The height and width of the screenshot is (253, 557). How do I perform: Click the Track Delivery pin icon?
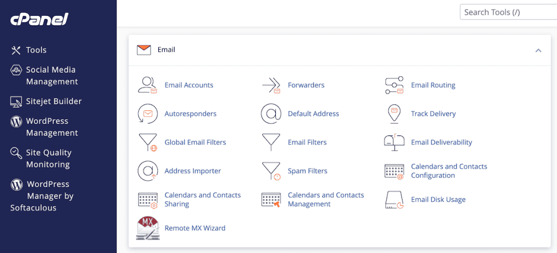click(x=394, y=114)
